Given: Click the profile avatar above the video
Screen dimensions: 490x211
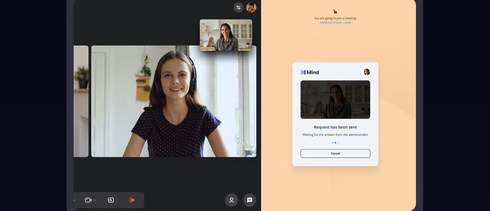Looking at the screenshot, I should click(x=251, y=8).
